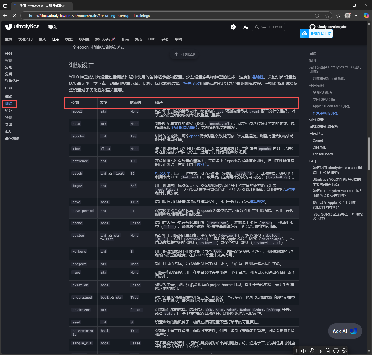The image size is (372, 355).
Task: Select 检测 in left sidebar
Action: click(9, 60)
